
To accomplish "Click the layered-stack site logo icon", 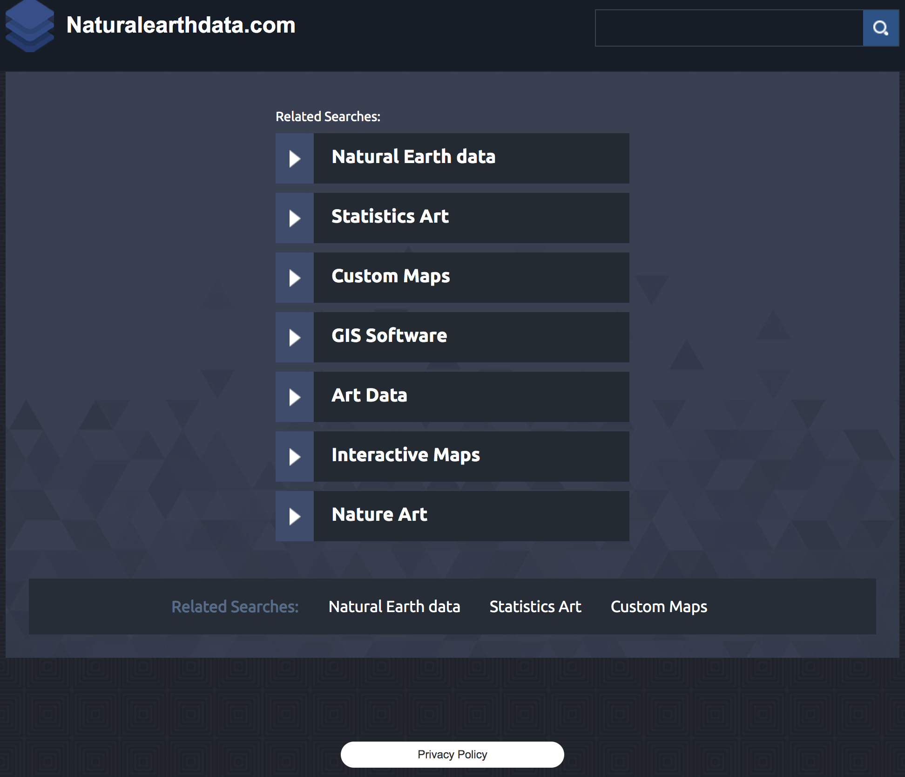I will (x=30, y=26).
